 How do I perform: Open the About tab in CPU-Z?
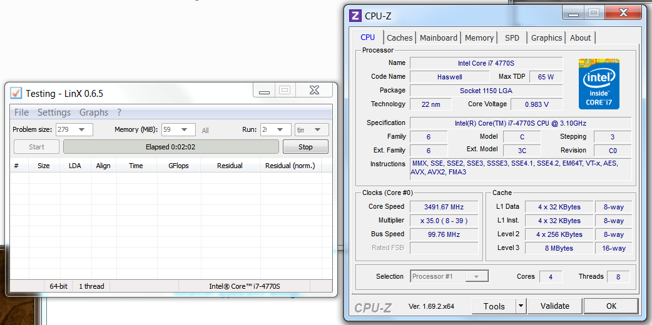tap(580, 37)
